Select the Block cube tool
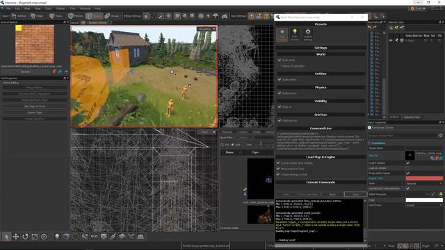The image size is (445, 250). tap(66, 236)
